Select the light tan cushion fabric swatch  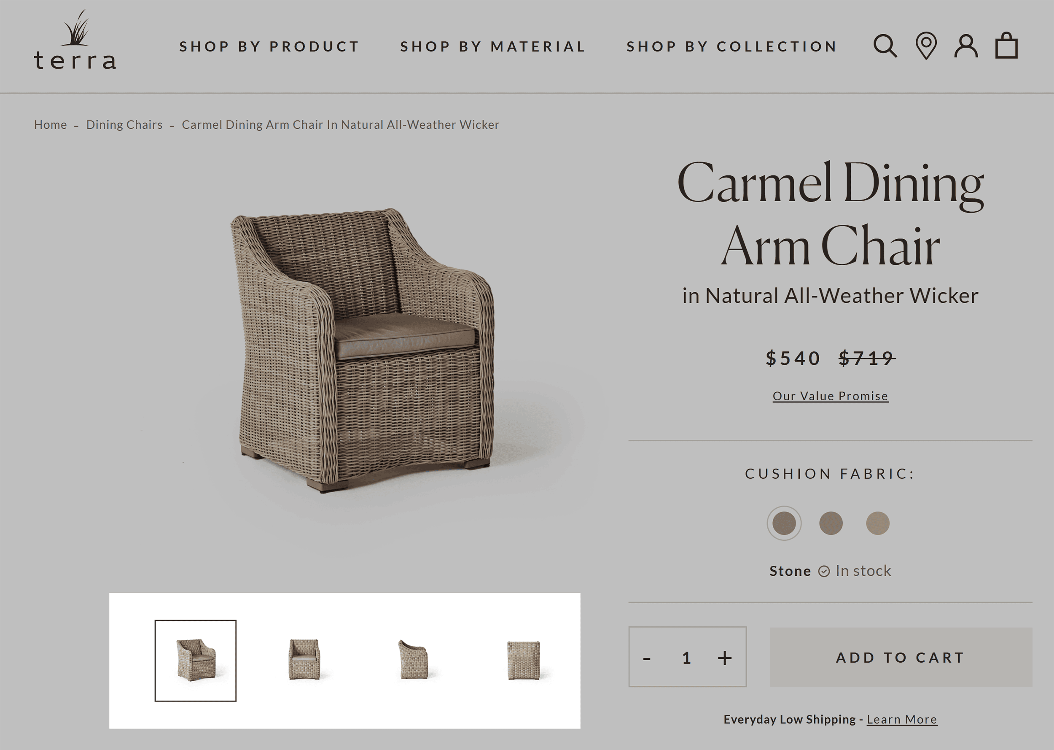pos(877,523)
